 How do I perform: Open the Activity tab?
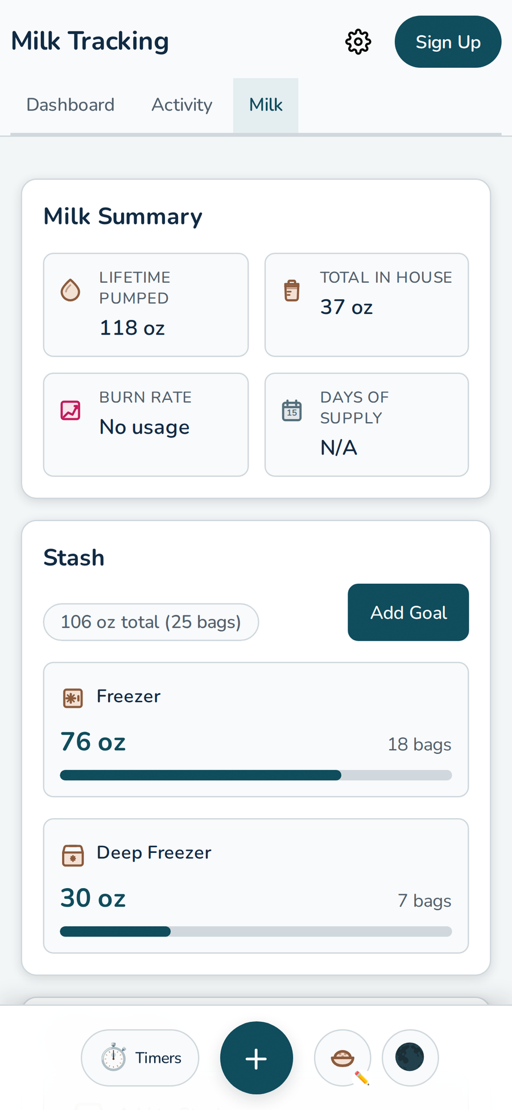pyautogui.click(x=181, y=105)
